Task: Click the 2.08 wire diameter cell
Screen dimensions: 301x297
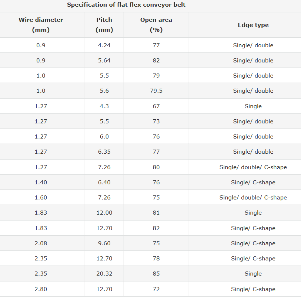Action: [41, 243]
